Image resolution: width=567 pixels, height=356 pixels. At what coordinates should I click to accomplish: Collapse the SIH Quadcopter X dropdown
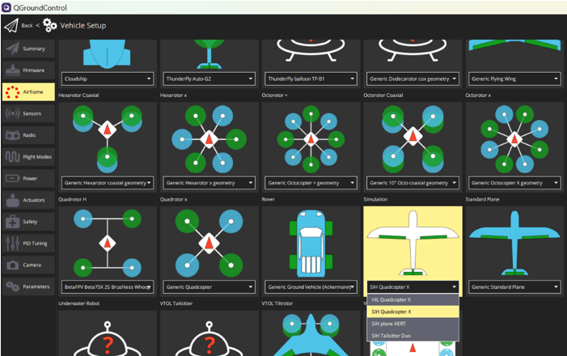[x=413, y=287]
